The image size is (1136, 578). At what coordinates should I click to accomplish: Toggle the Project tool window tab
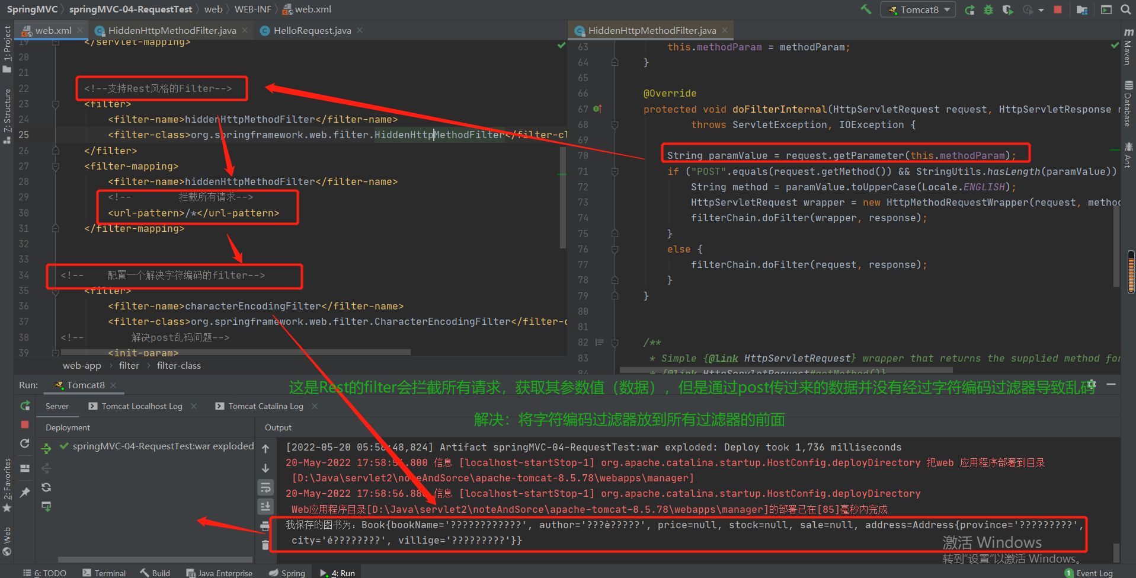7,49
